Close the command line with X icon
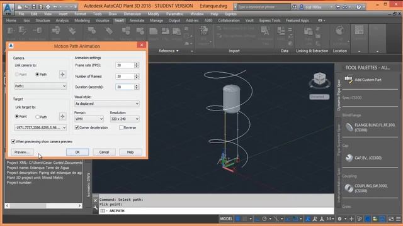 click(95, 200)
